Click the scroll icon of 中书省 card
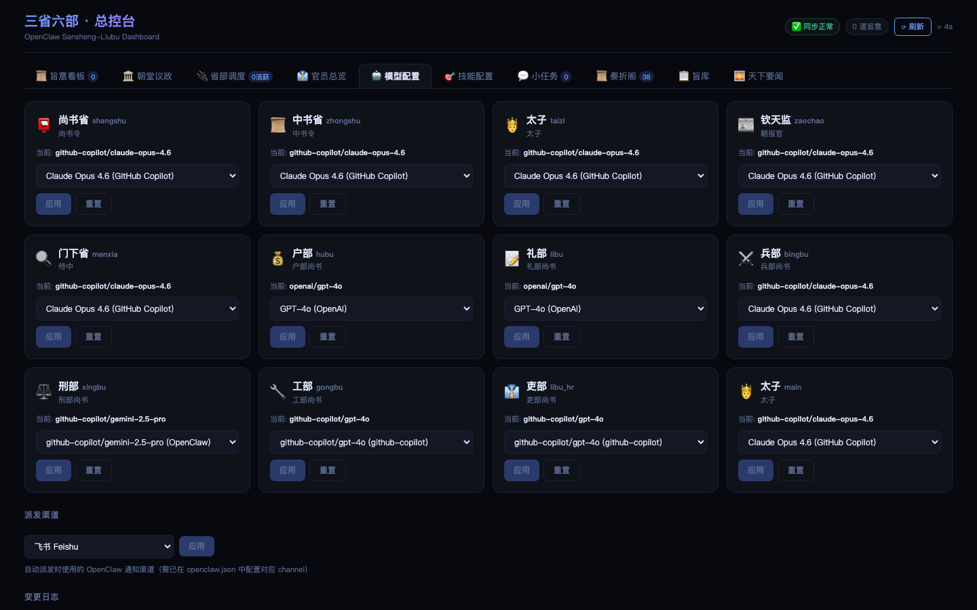The image size is (977, 610). tap(277, 125)
